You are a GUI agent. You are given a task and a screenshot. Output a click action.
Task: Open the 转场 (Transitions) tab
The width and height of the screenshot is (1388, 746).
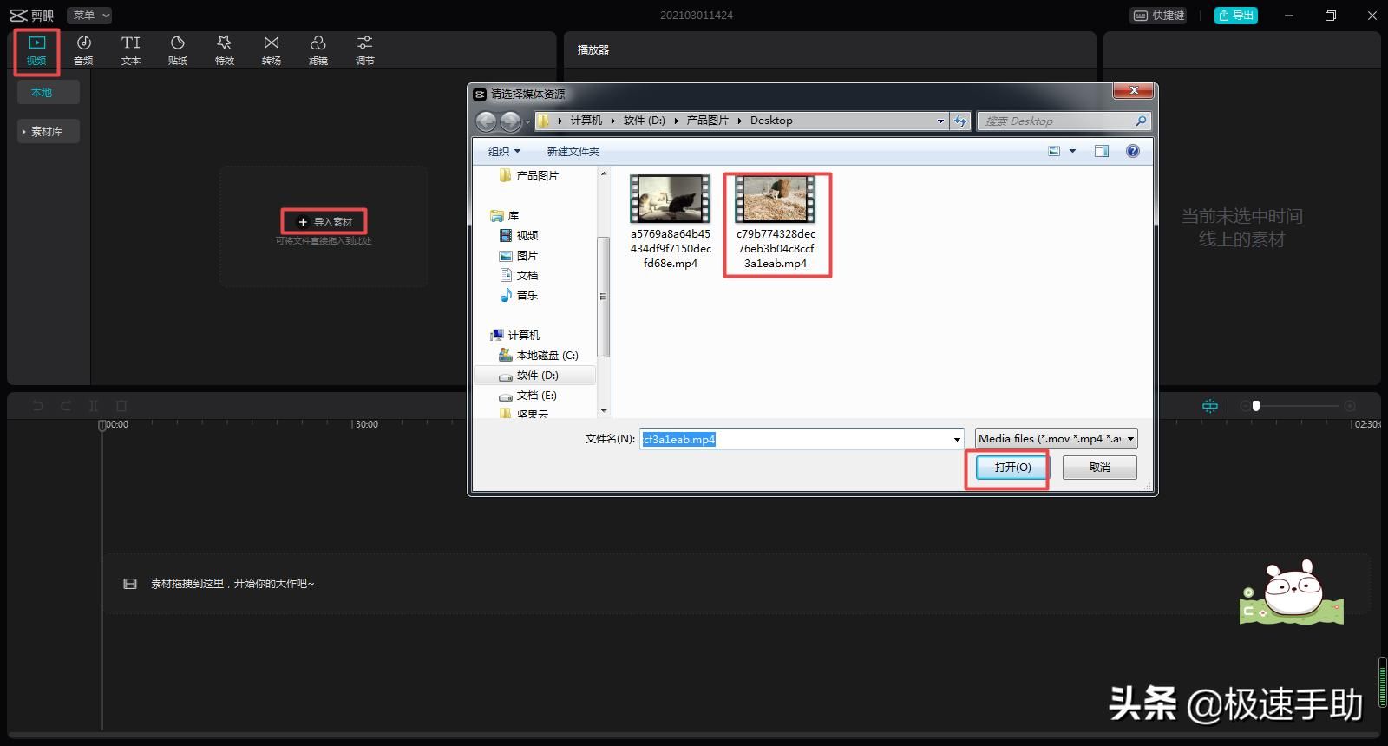271,50
